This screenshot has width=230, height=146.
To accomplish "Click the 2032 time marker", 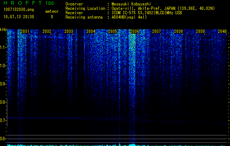I will (x=47, y=31).
